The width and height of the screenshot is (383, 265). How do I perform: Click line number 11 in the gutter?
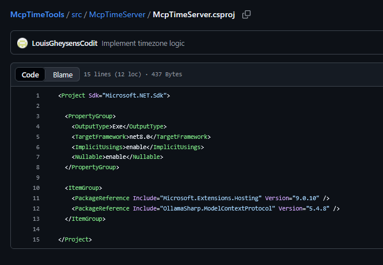[36, 198]
